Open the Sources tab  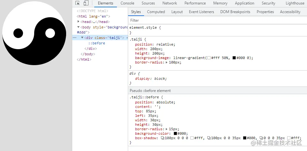pyautogui.click(x=148, y=3)
